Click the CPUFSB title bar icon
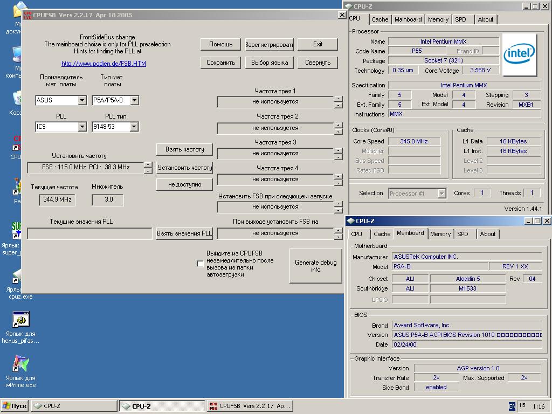552x414 pixels. coord(27,15)
